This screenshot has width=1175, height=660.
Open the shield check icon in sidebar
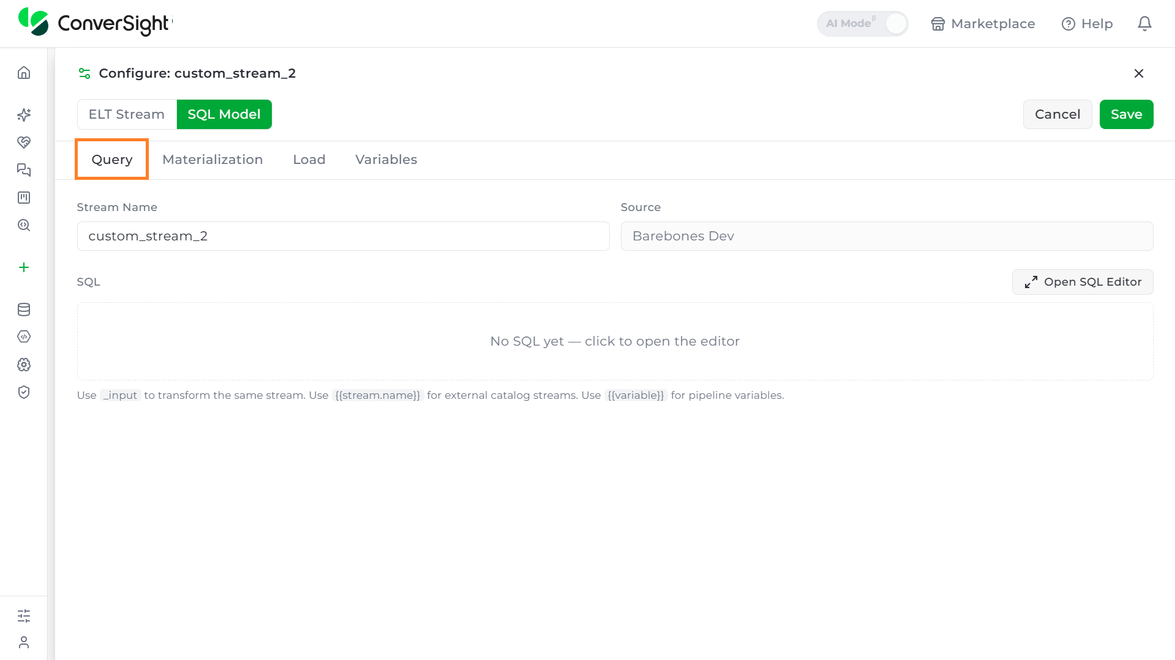point(24,392)
